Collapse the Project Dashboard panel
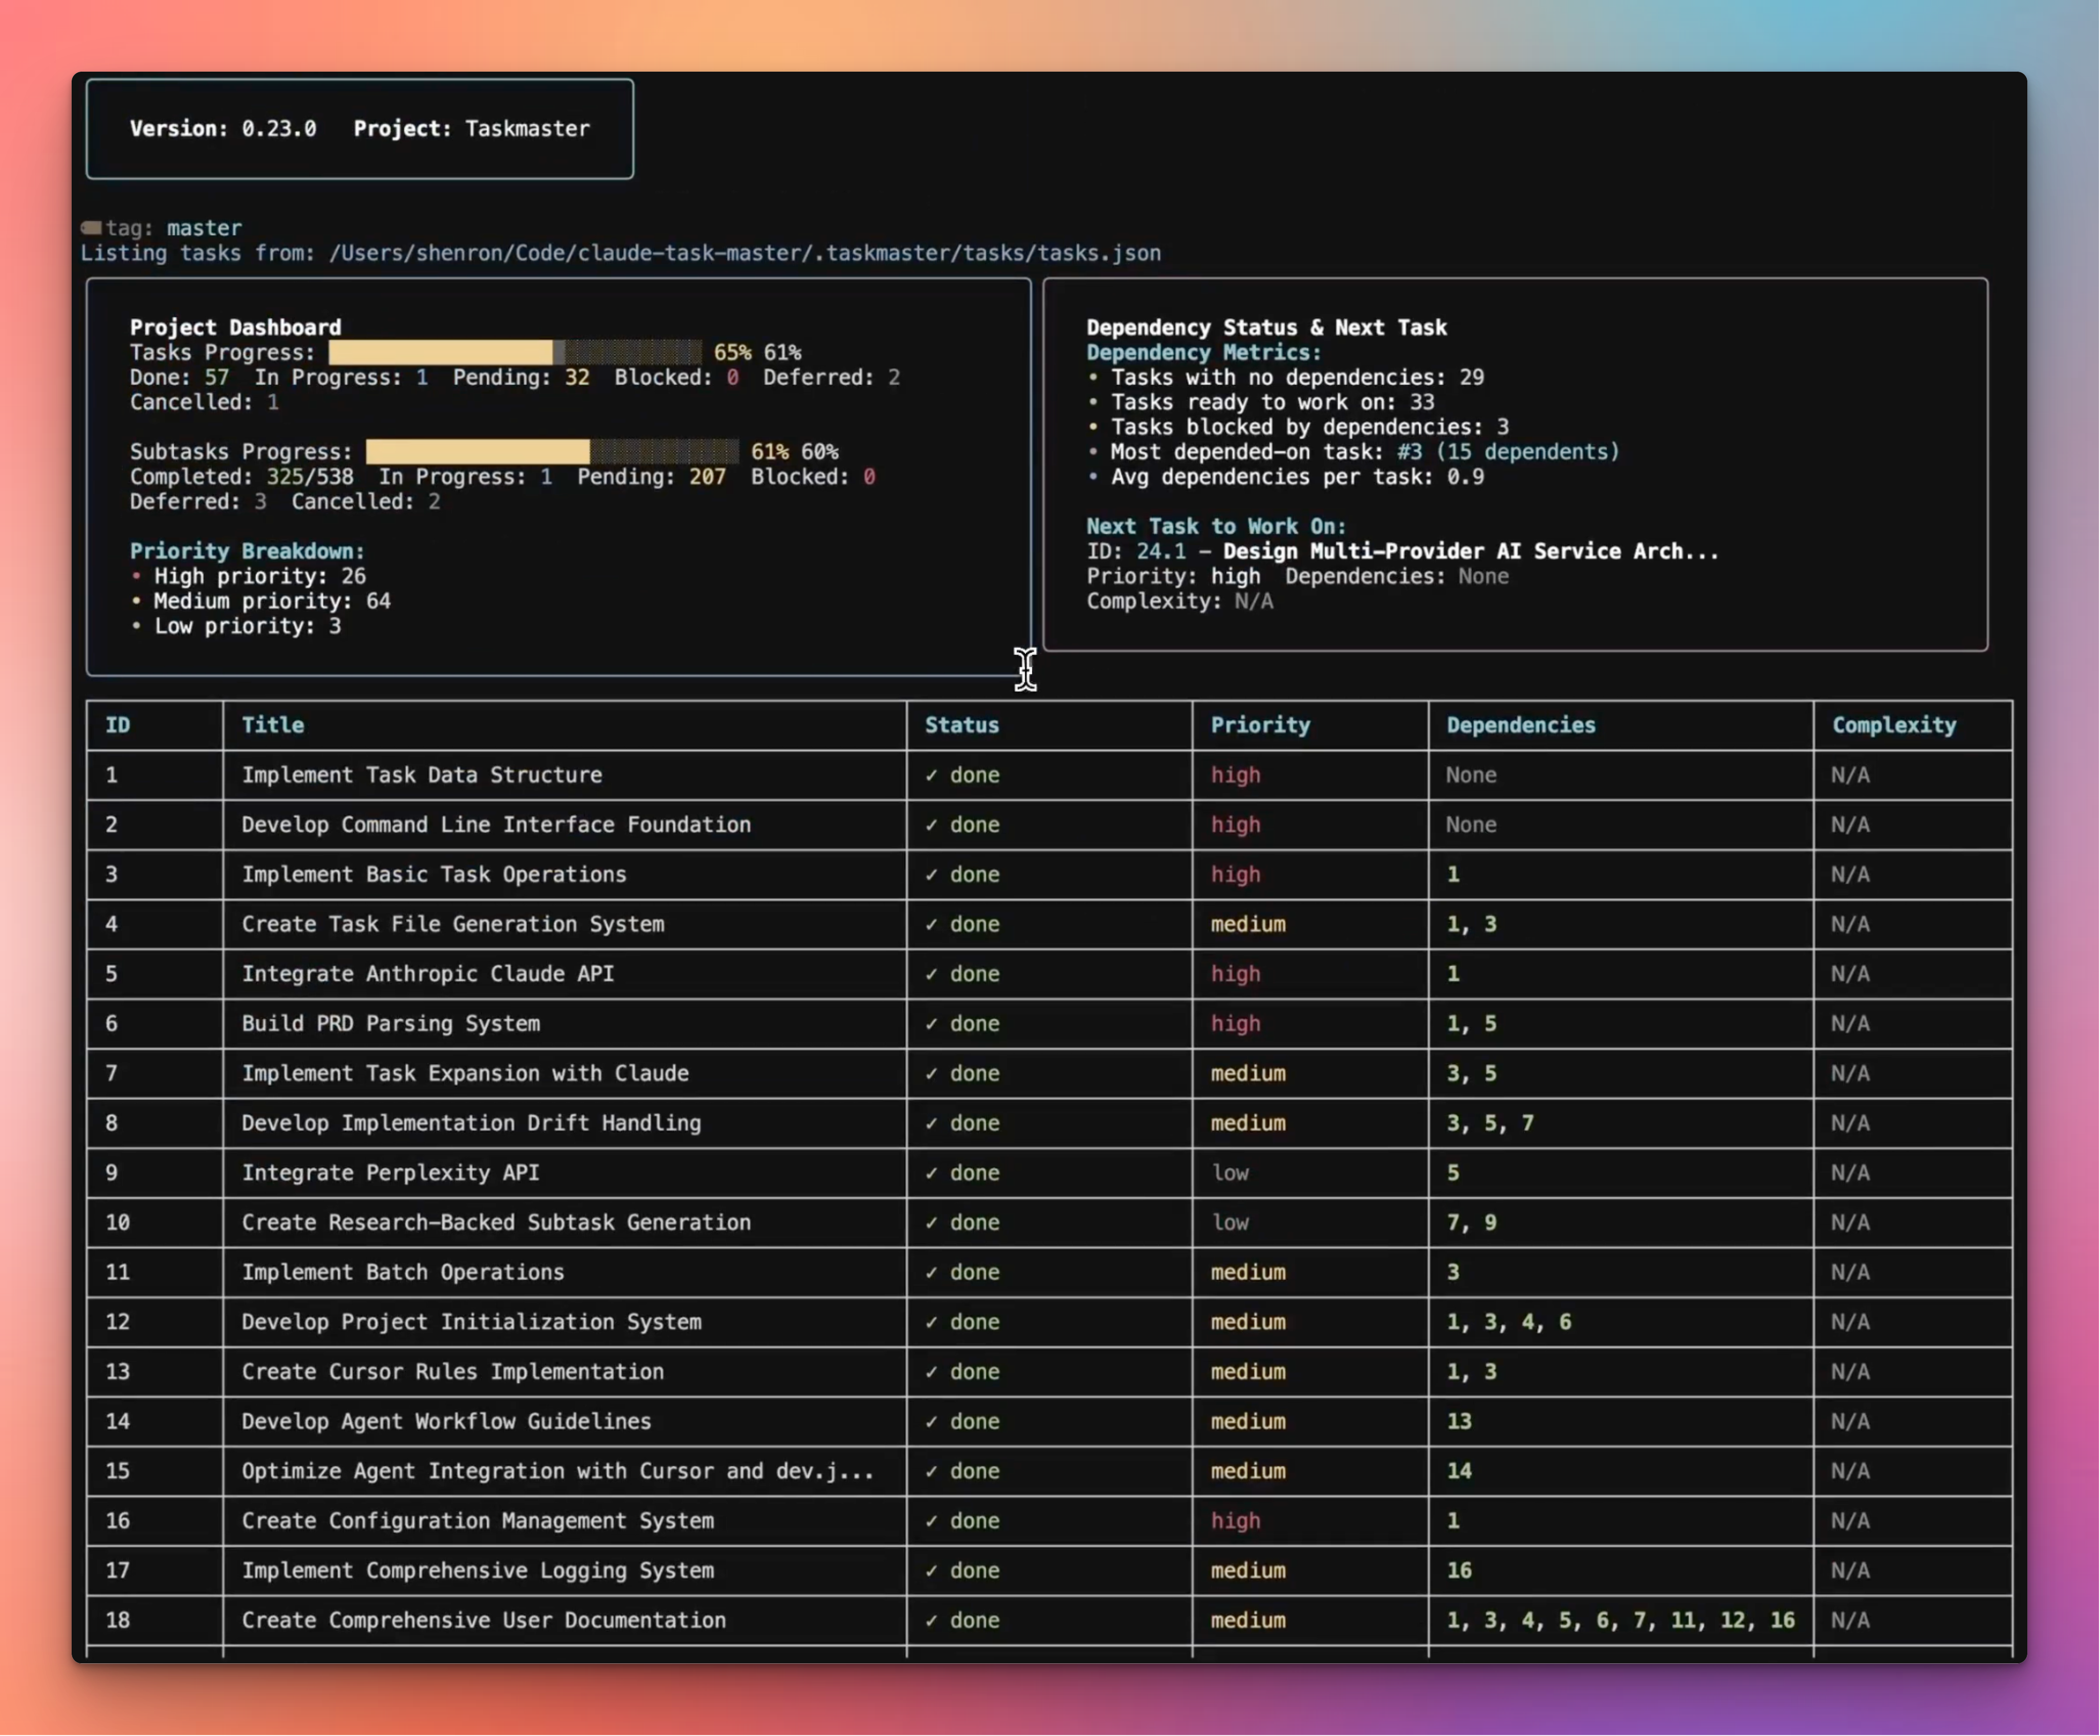Viewport: 2100px width, 1736px height. [x=235, y=327]
